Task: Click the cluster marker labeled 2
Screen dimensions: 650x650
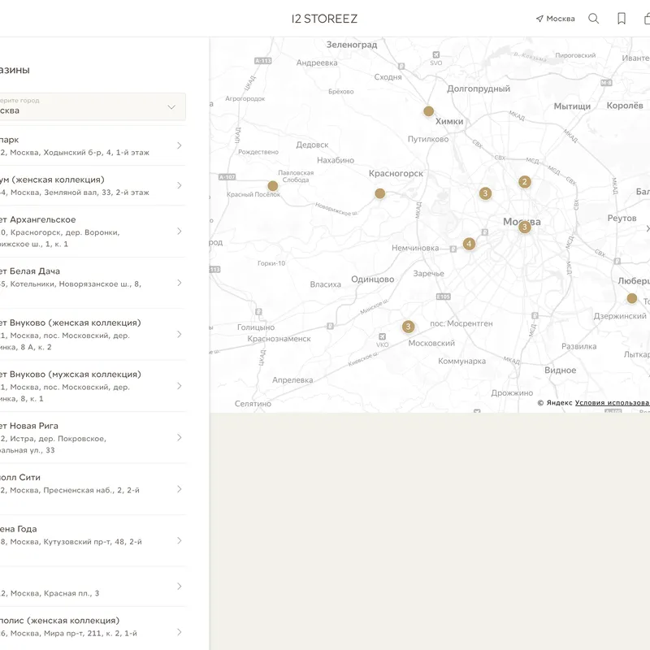Action: click(x=525, y=182)
